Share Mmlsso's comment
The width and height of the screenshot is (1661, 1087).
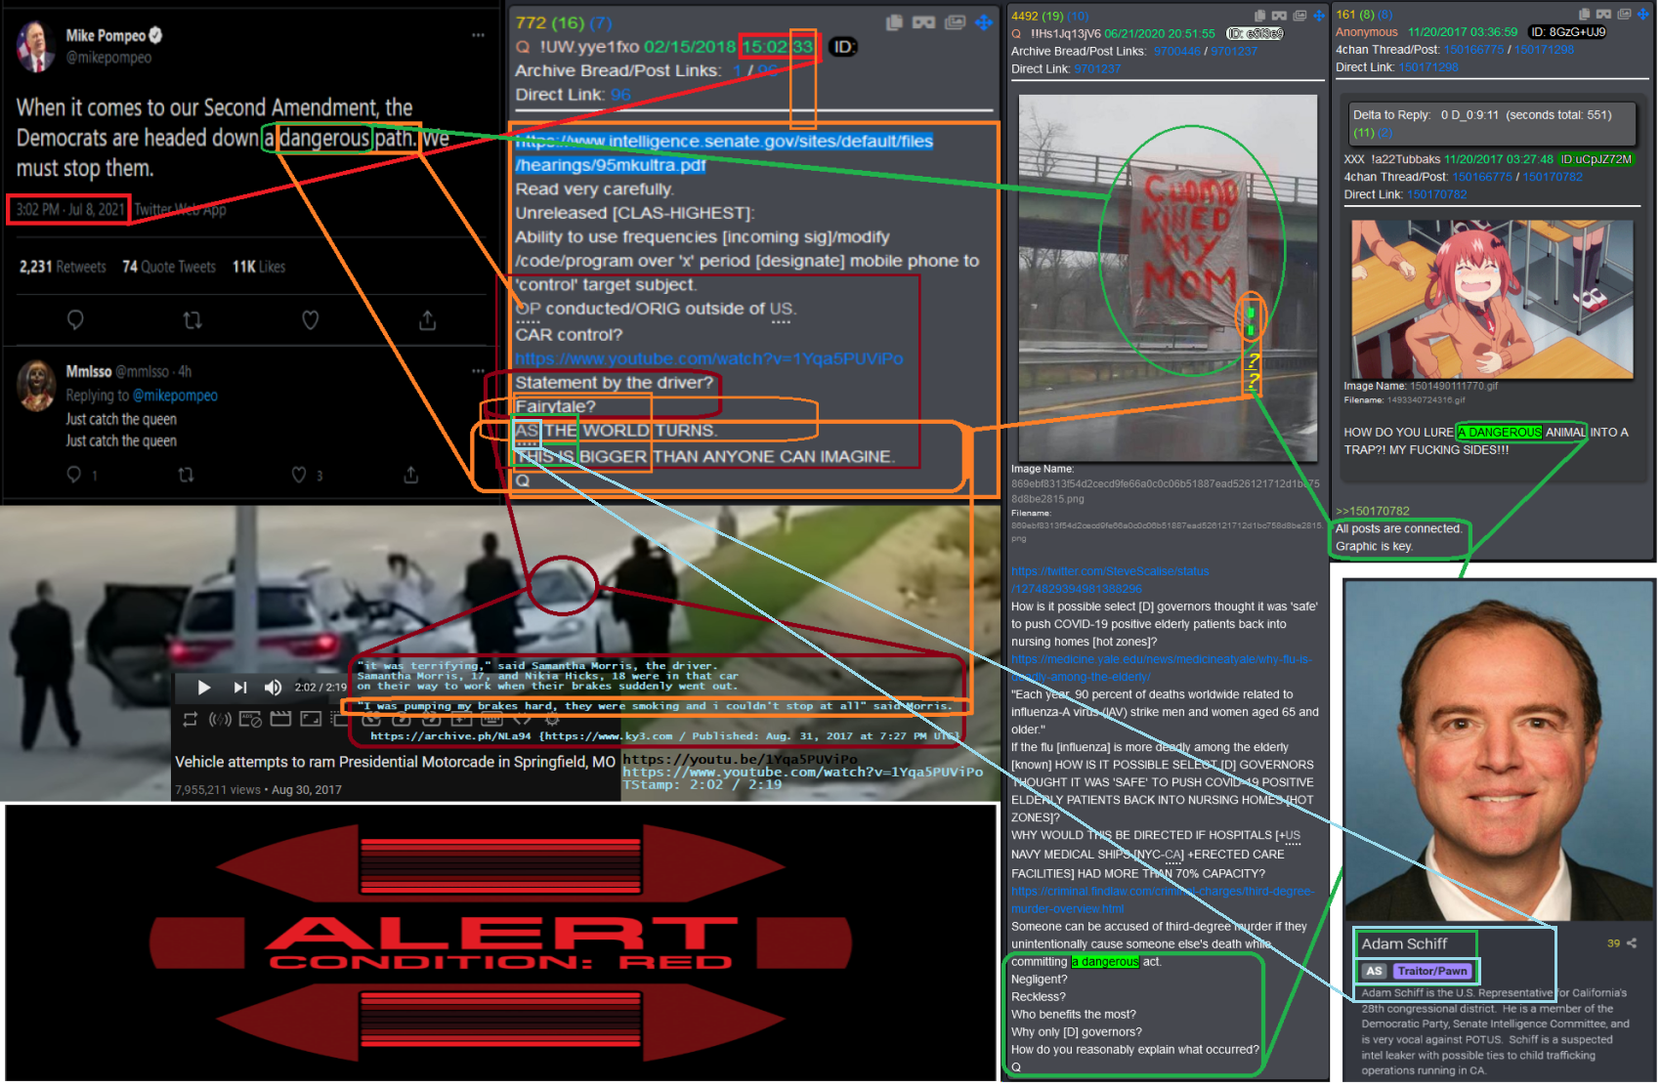[x=411, y=475]
